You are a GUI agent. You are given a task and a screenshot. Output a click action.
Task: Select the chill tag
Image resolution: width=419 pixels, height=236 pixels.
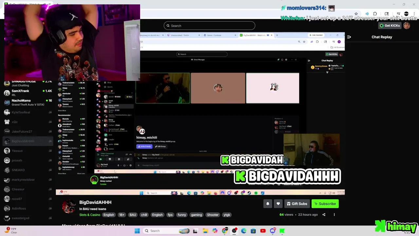click(144, 215)
